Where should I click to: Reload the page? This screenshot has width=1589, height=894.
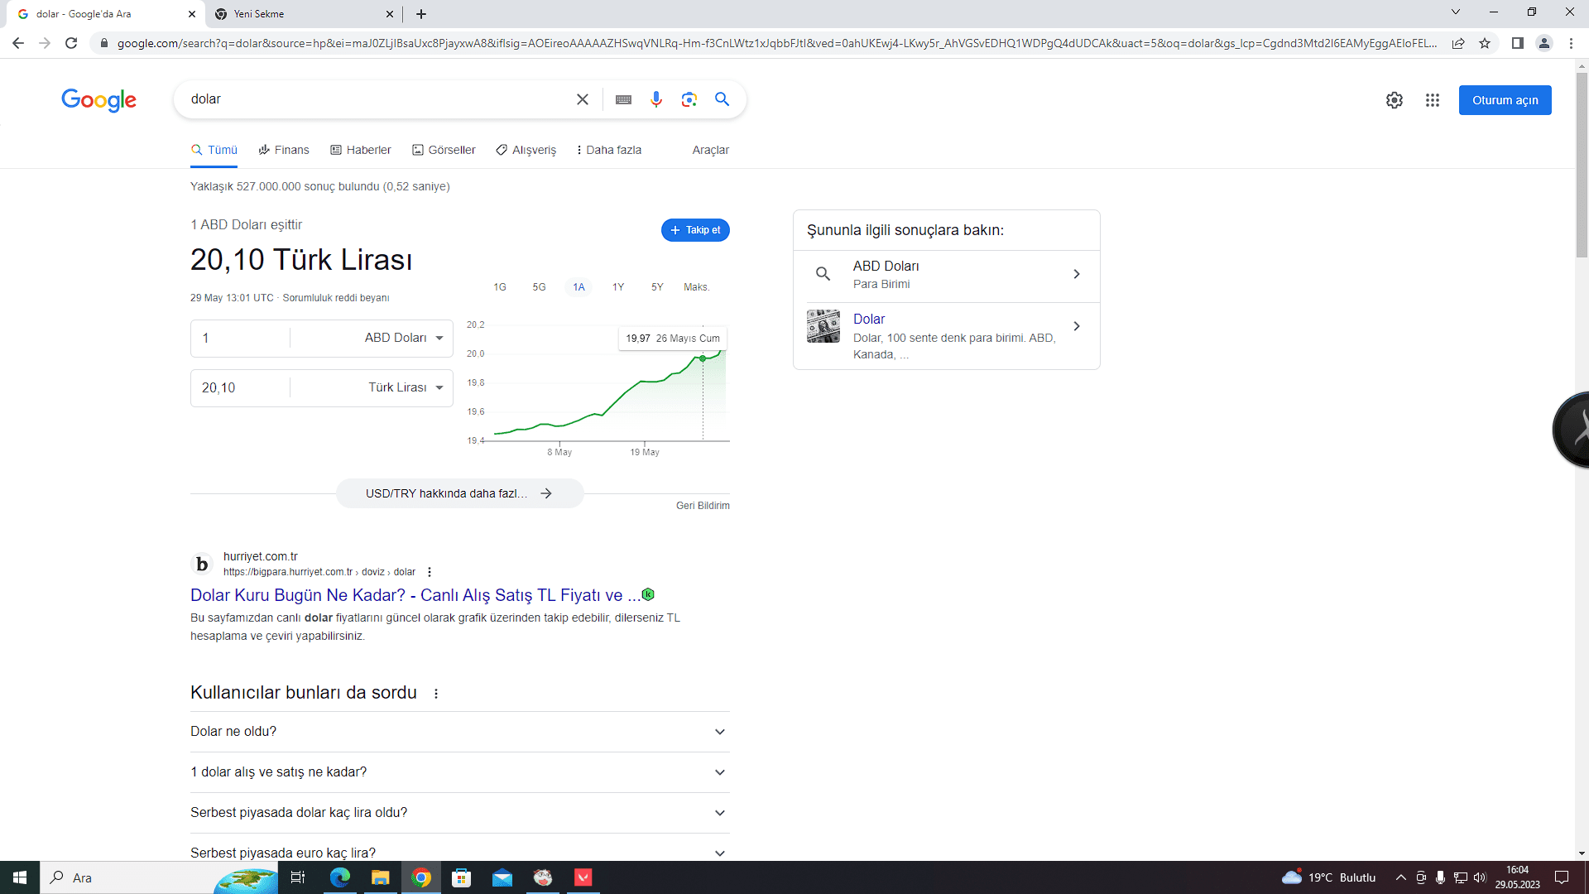(x=71, y=43)
